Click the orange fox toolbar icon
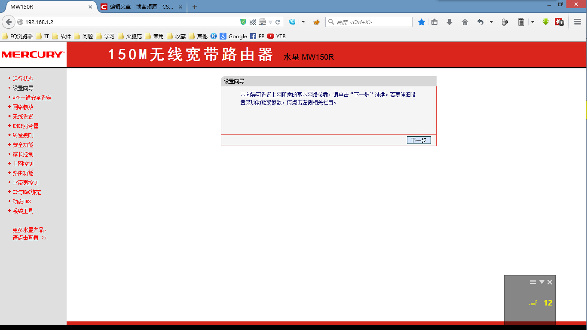 point(316,22)
